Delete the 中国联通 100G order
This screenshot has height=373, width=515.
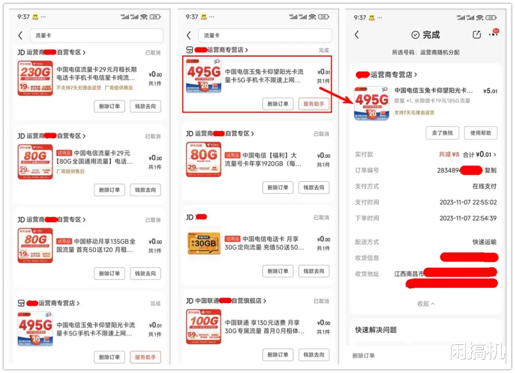click(278, 354)
